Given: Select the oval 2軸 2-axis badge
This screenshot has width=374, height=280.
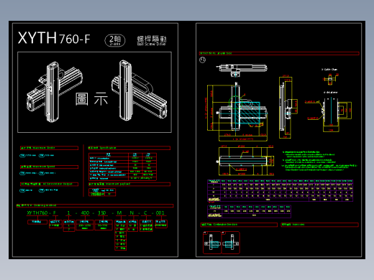Looking at the screenshot, I should [115, 40].
